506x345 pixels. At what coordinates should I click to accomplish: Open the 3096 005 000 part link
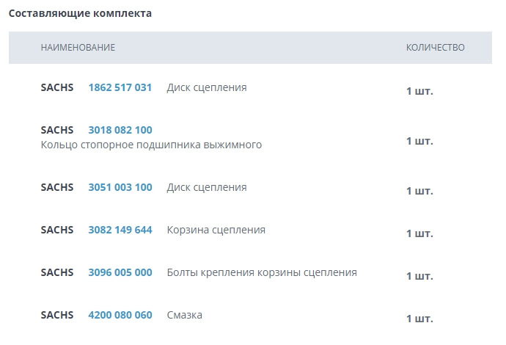120,272
